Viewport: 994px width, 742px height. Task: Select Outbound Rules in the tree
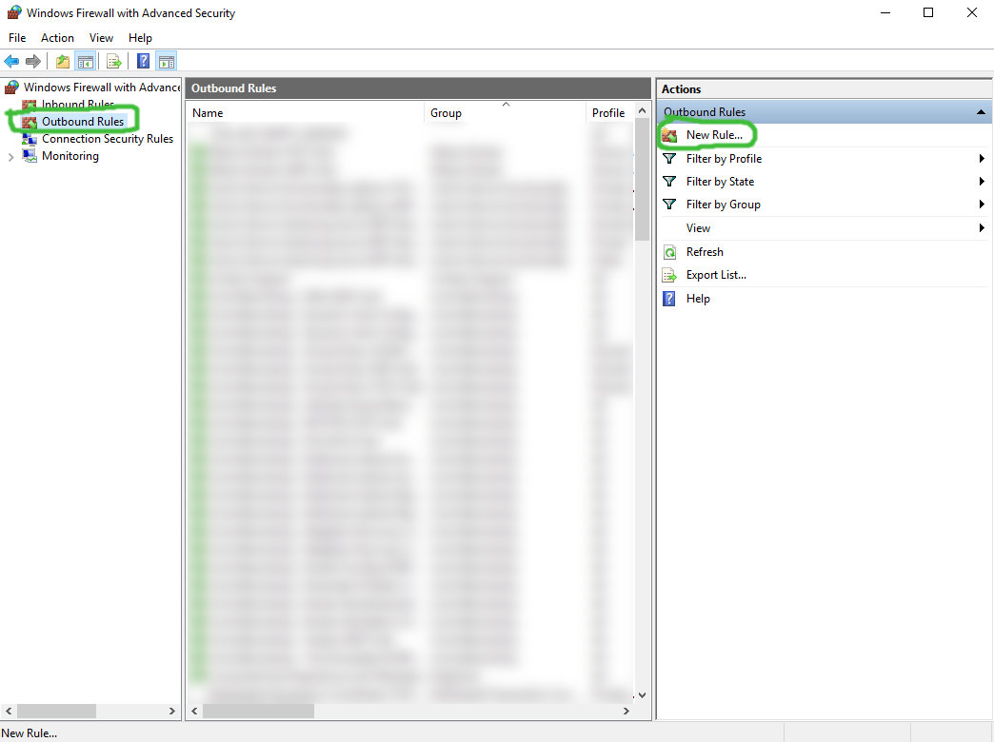click(83, 122)
